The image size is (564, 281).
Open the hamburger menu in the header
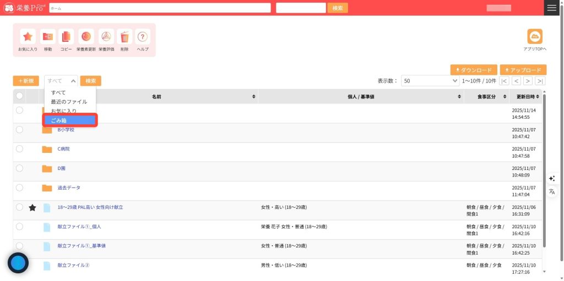(x=551, y=8)
